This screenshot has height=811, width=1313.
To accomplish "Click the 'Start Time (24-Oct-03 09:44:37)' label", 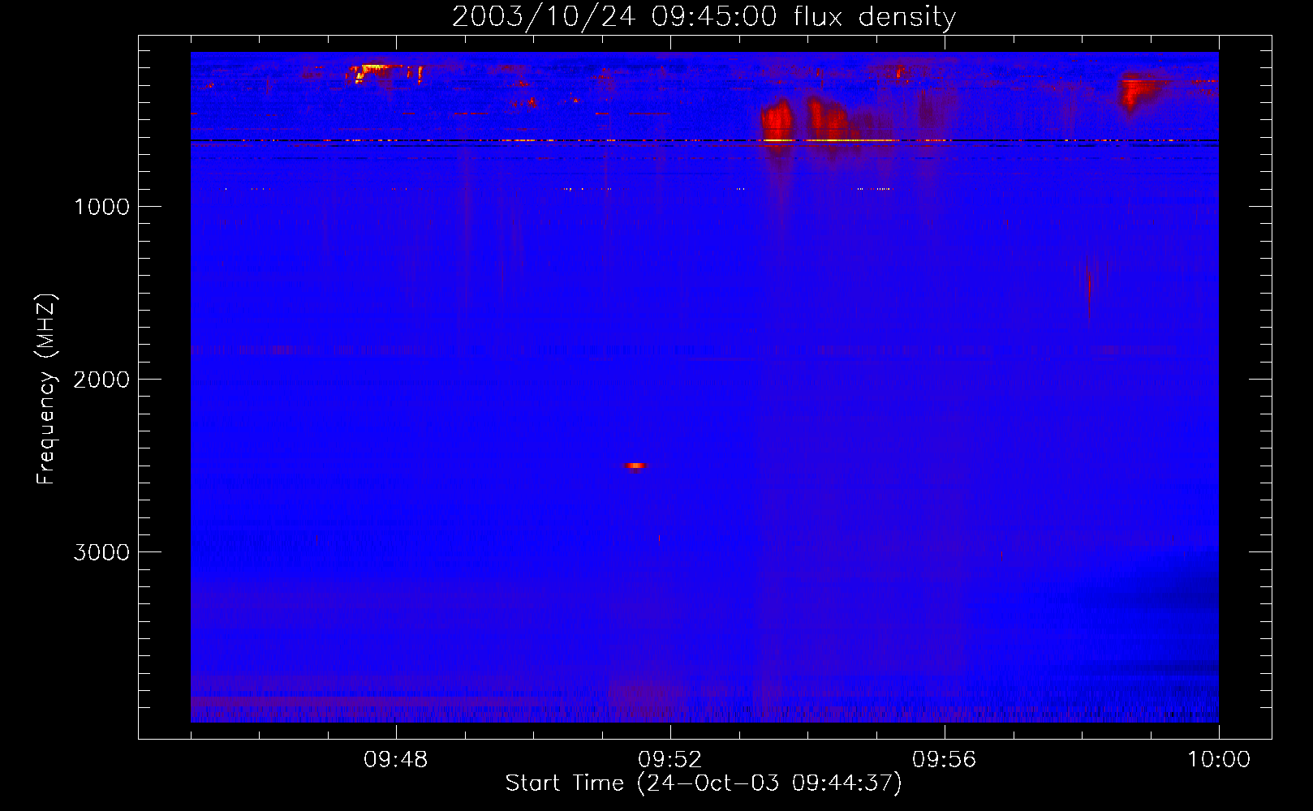I will (704, 783).
